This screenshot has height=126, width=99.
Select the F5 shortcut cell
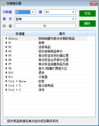click(x=22, y=56)
